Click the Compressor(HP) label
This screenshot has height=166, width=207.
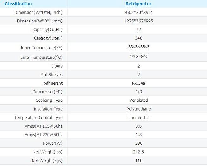[x=47, y=92]
